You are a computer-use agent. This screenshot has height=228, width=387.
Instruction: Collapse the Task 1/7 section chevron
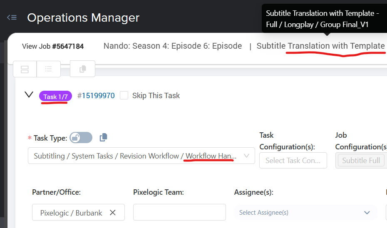coord(29,95)
